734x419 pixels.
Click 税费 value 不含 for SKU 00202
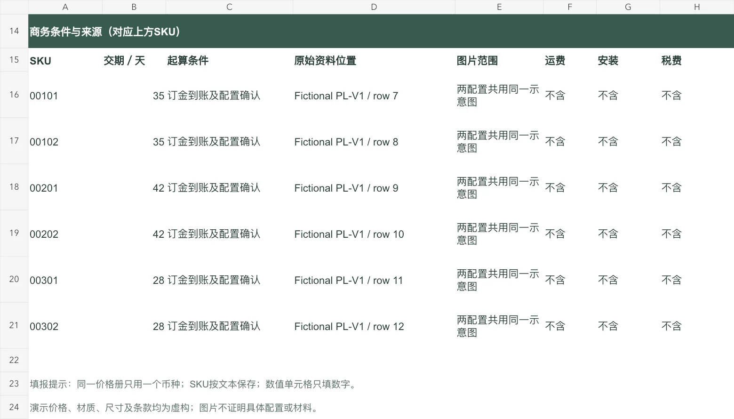pyautogui.click(x=697, y=234)
